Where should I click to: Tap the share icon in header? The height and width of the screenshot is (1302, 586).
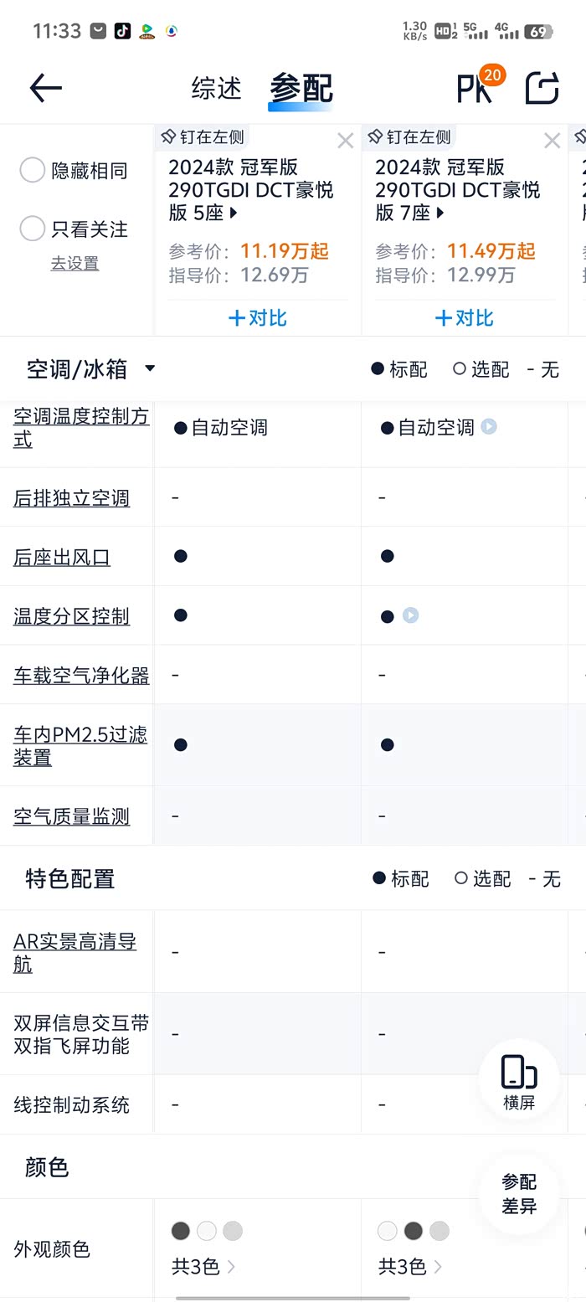coord(542,88)
